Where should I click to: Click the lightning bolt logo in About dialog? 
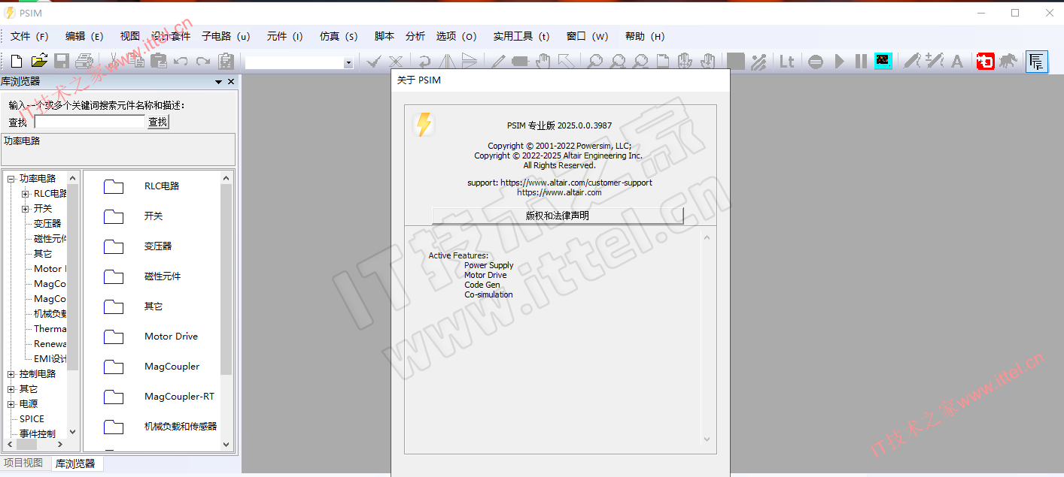click(424, 125)
